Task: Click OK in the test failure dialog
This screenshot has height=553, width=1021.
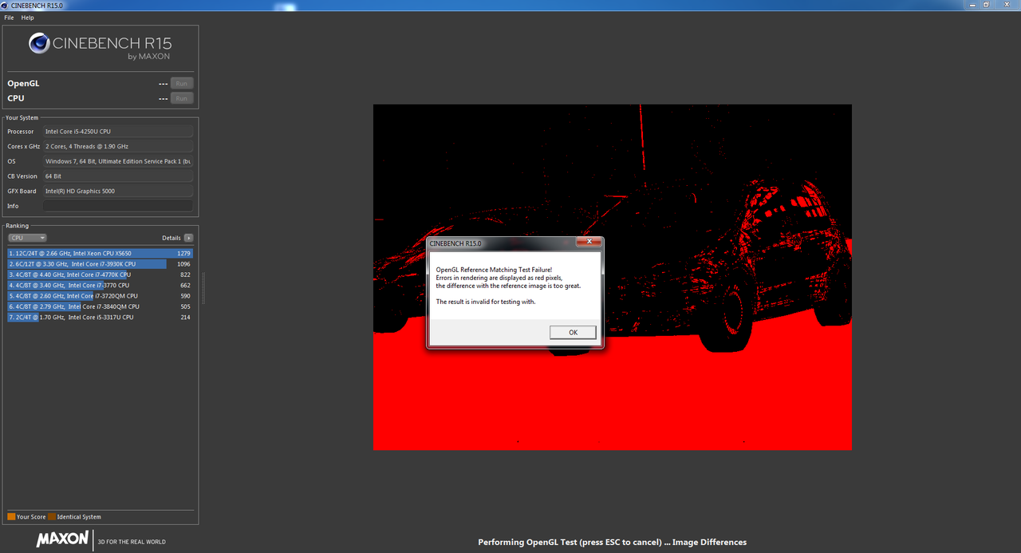Action: 573,332
